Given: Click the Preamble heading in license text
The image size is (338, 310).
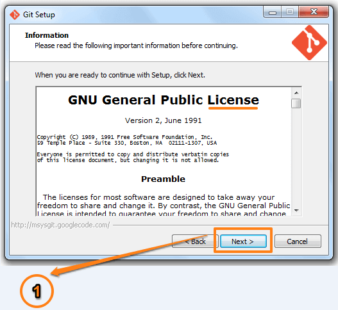Looking at the screenshot, I should tap(163, 179).
